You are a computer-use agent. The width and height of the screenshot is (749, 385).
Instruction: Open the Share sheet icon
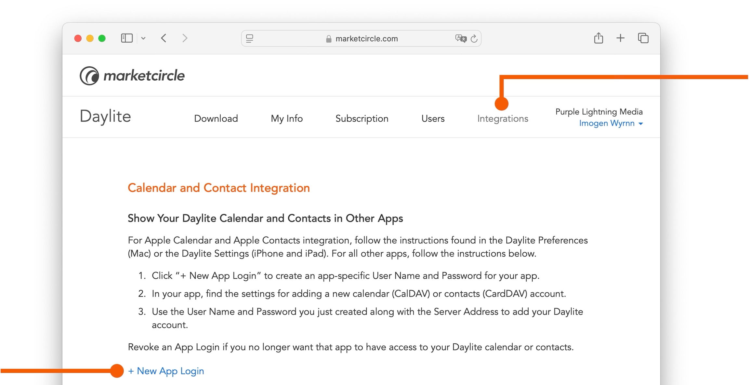click(x=598, y=38)
